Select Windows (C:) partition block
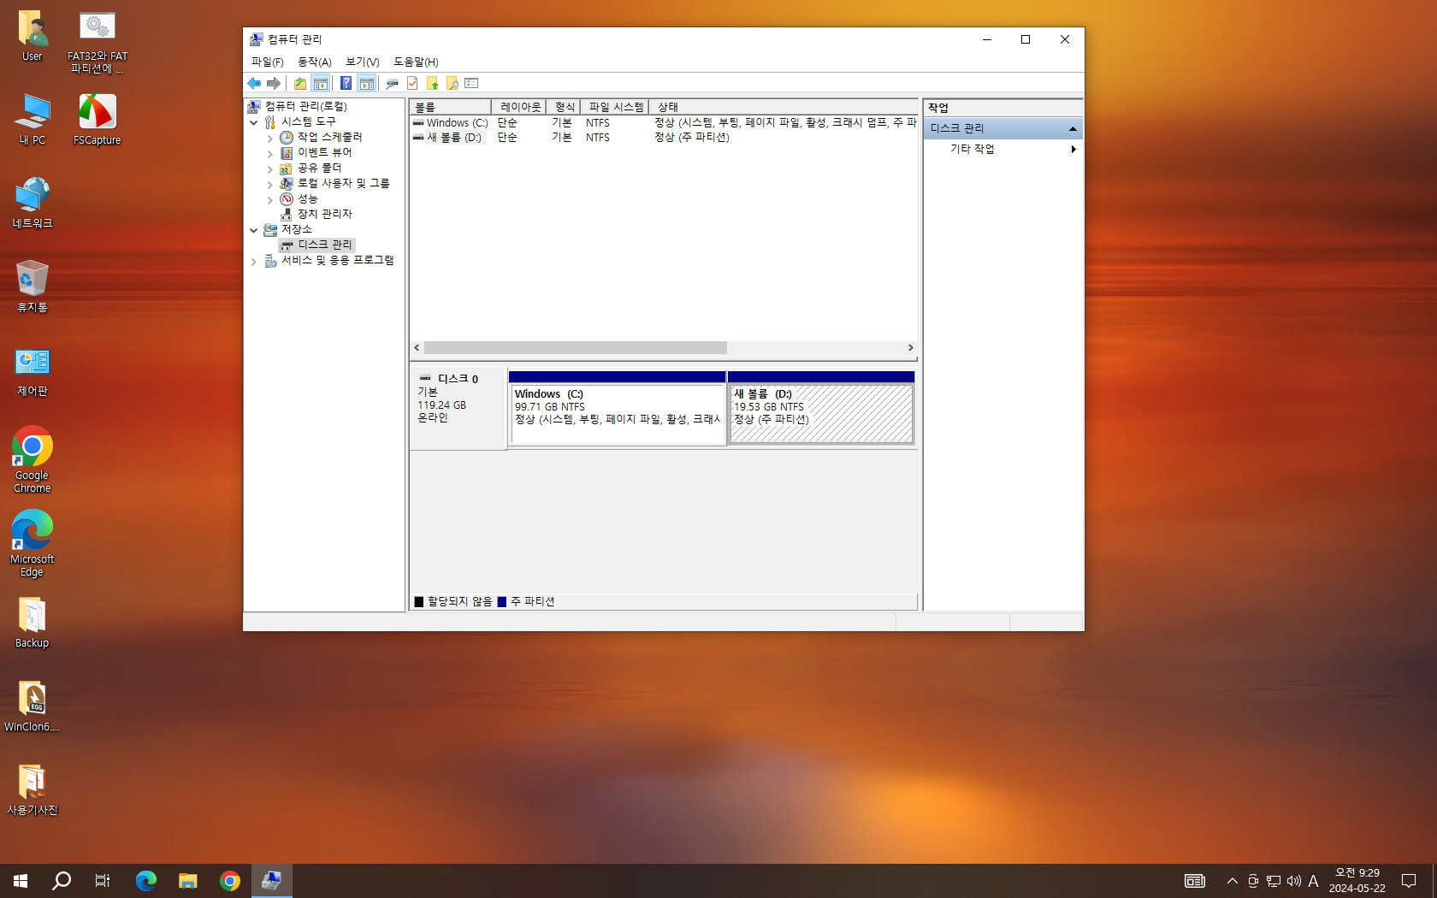The width and height of the screenshot is (1437, 898). [x=617, y=408]
